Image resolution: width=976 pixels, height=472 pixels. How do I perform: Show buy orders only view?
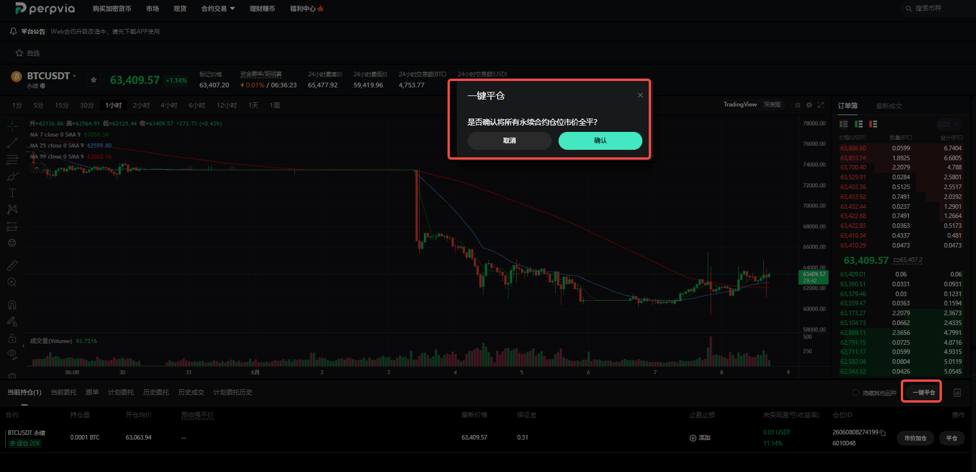pos(859,124)
